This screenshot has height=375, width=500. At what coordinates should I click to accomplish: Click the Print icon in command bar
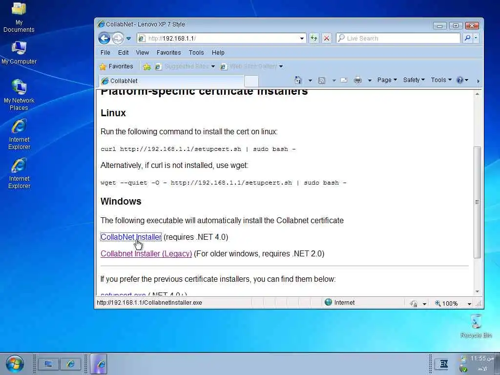pyautogui.click(x=358, y=81)
